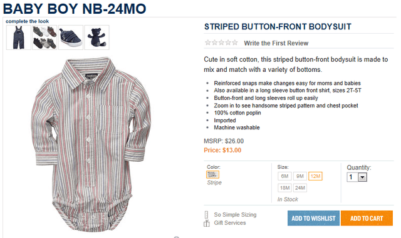Select the navy baby shoes thumbnail
This screenshot has height=238, width=401.
tap(71, 37)
